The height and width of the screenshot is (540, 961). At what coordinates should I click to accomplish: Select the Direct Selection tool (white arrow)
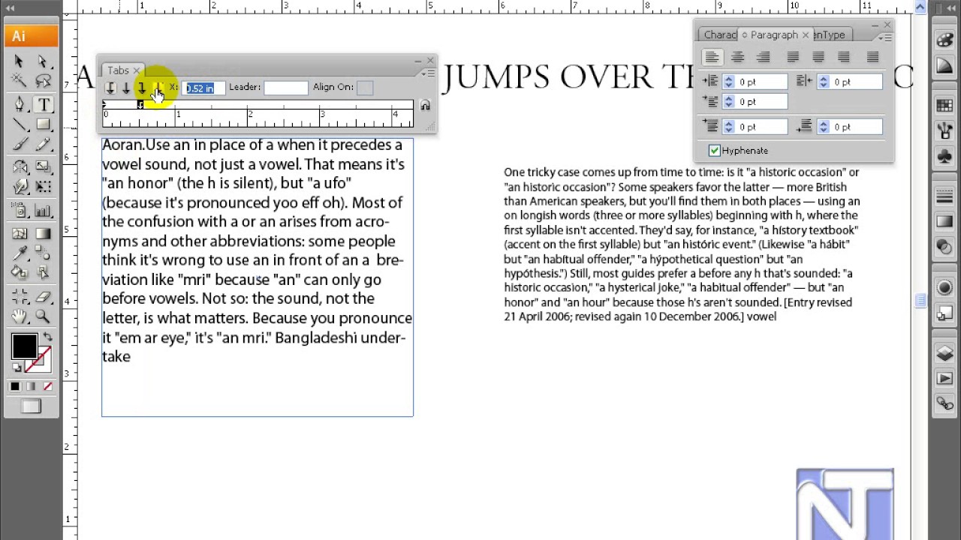tap(43, 61)
